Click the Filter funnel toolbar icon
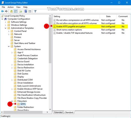 coord(35,11)
